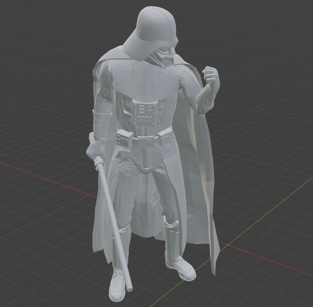
Task: Click the tip of the lightsaber blade
Action: click(x=130, y=288)
